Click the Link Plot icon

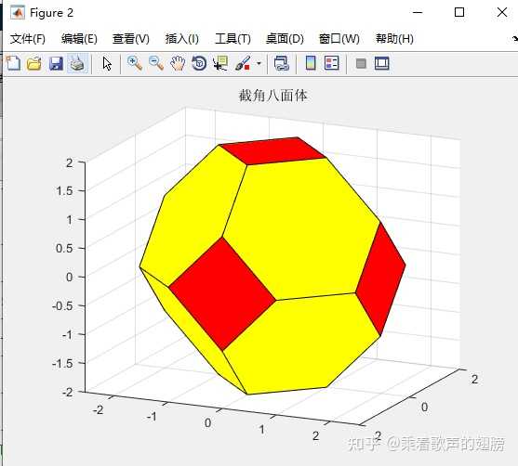(282, 63)
